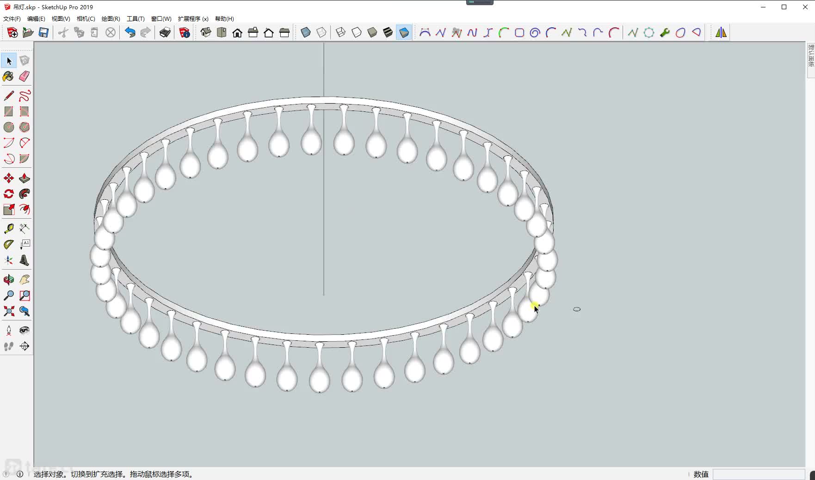815x480 pixels.
Task: Click the 数值 measurements input box
Action: 759,474
